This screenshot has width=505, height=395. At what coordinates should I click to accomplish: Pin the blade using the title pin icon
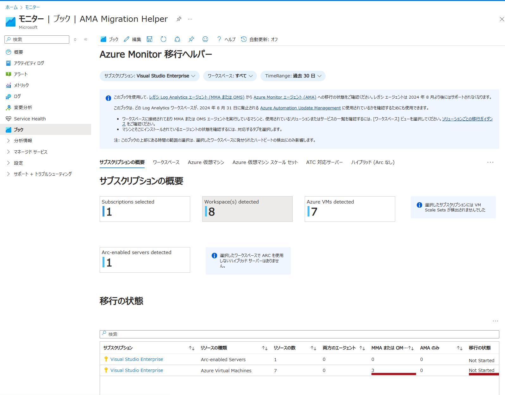[x=179, y=19]
